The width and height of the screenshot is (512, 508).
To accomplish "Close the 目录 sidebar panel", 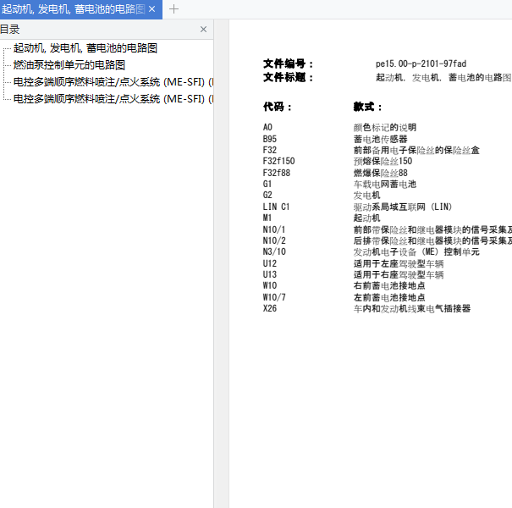I will pos(203,30).
